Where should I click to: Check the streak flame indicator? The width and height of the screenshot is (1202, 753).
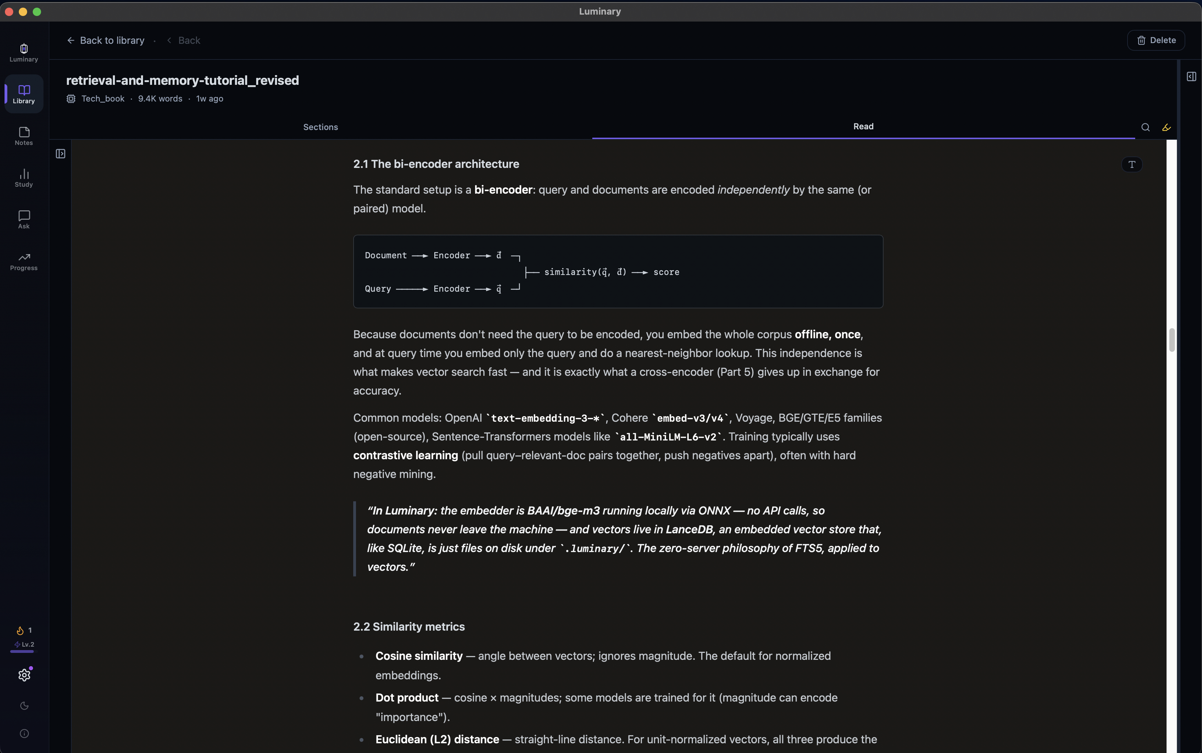[23, 631]
